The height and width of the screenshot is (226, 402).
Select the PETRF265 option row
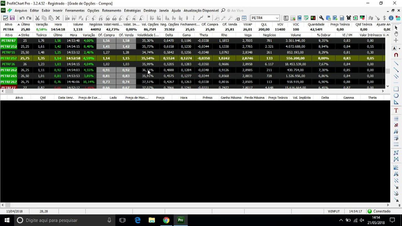click(192, 76)
